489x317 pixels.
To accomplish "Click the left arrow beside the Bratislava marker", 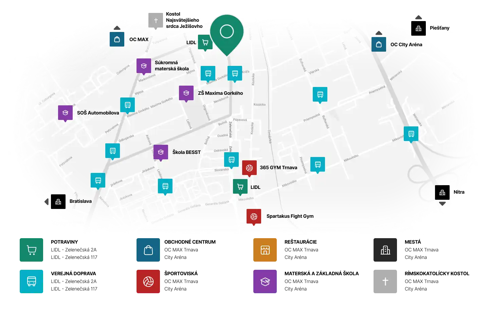I will click(47, 201).
